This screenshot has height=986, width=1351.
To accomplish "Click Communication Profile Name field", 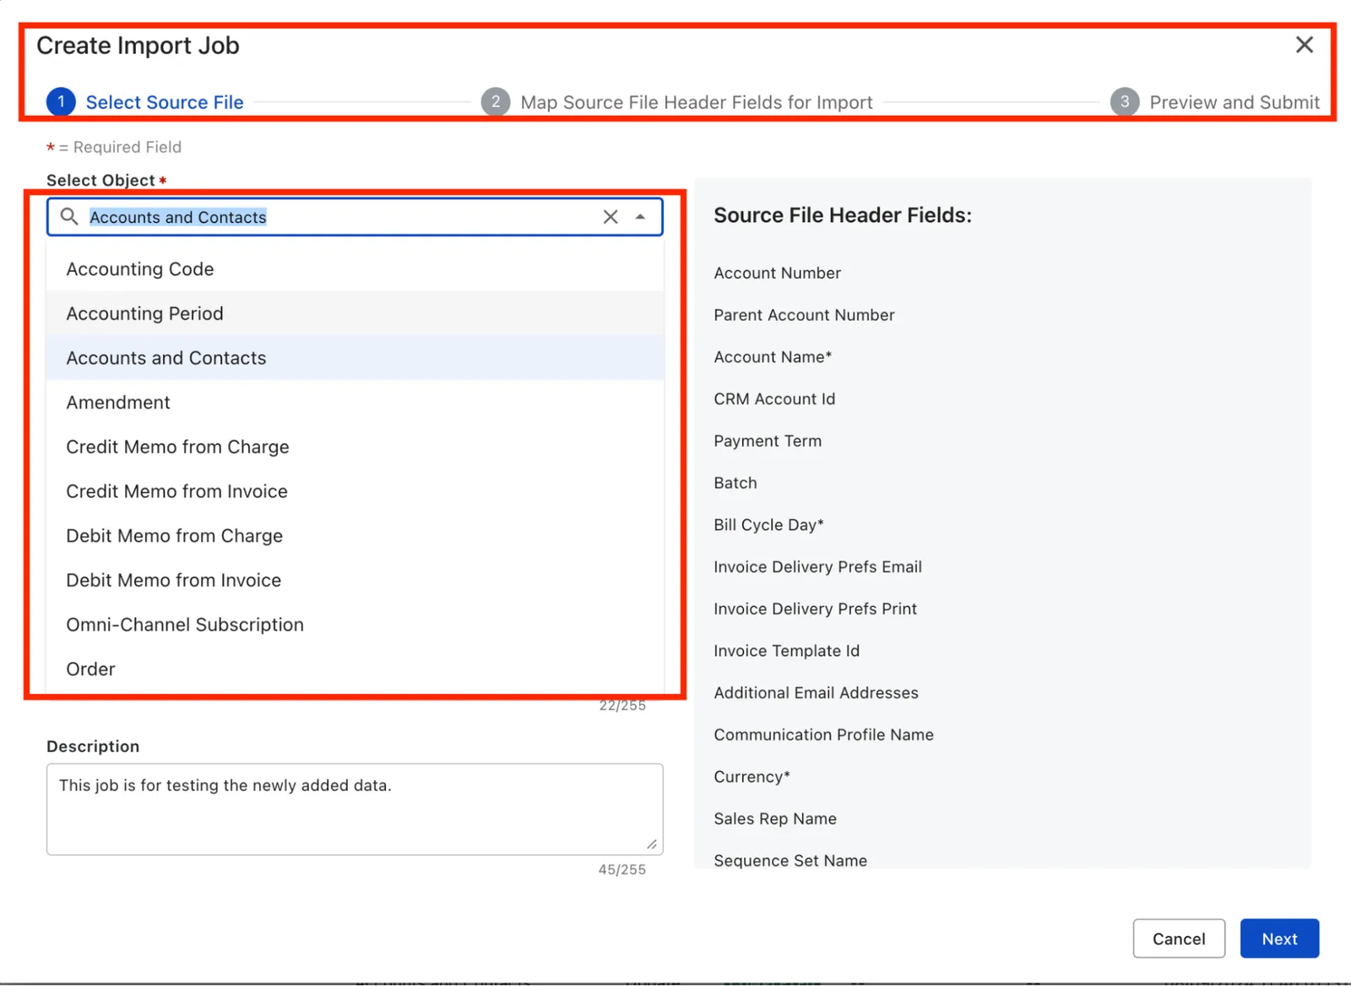I will click(823, 734).
